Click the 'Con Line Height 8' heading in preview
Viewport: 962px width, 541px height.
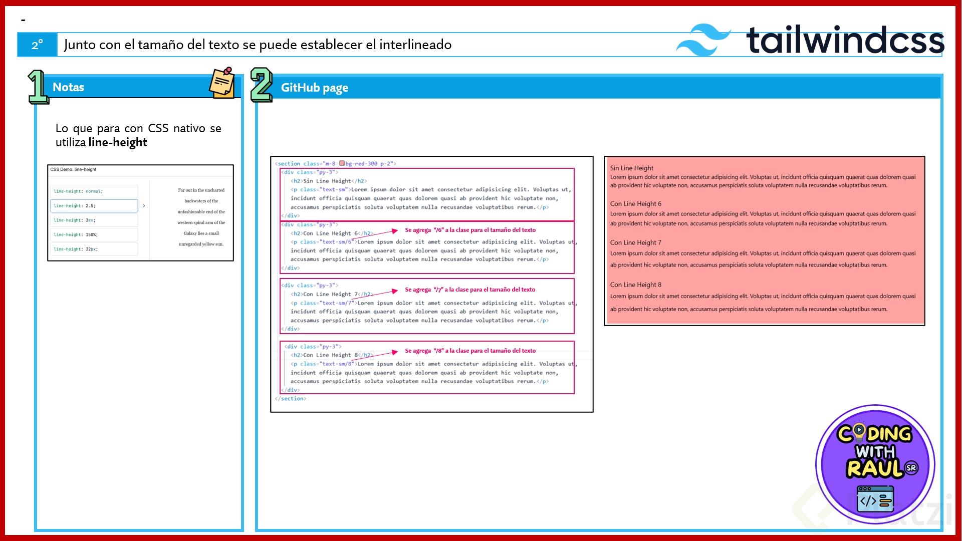tap(635, 285)
